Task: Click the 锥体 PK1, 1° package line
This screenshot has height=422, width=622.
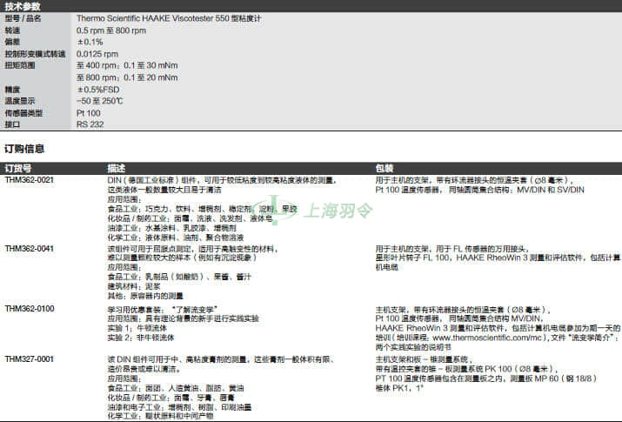Action: (x=399, y=388)
